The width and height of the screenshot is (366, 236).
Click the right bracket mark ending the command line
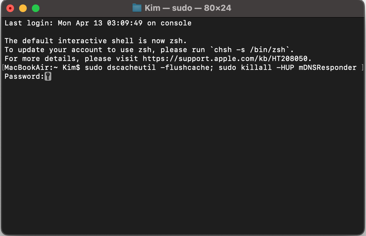click(363, 67)
